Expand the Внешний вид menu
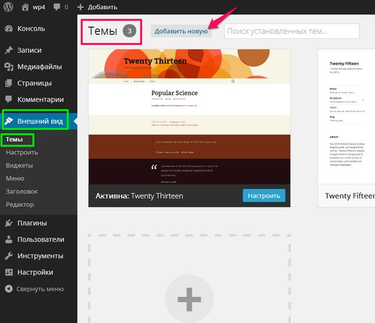The image size is (375, 323). pyautogui.click(x=39, y=121)
